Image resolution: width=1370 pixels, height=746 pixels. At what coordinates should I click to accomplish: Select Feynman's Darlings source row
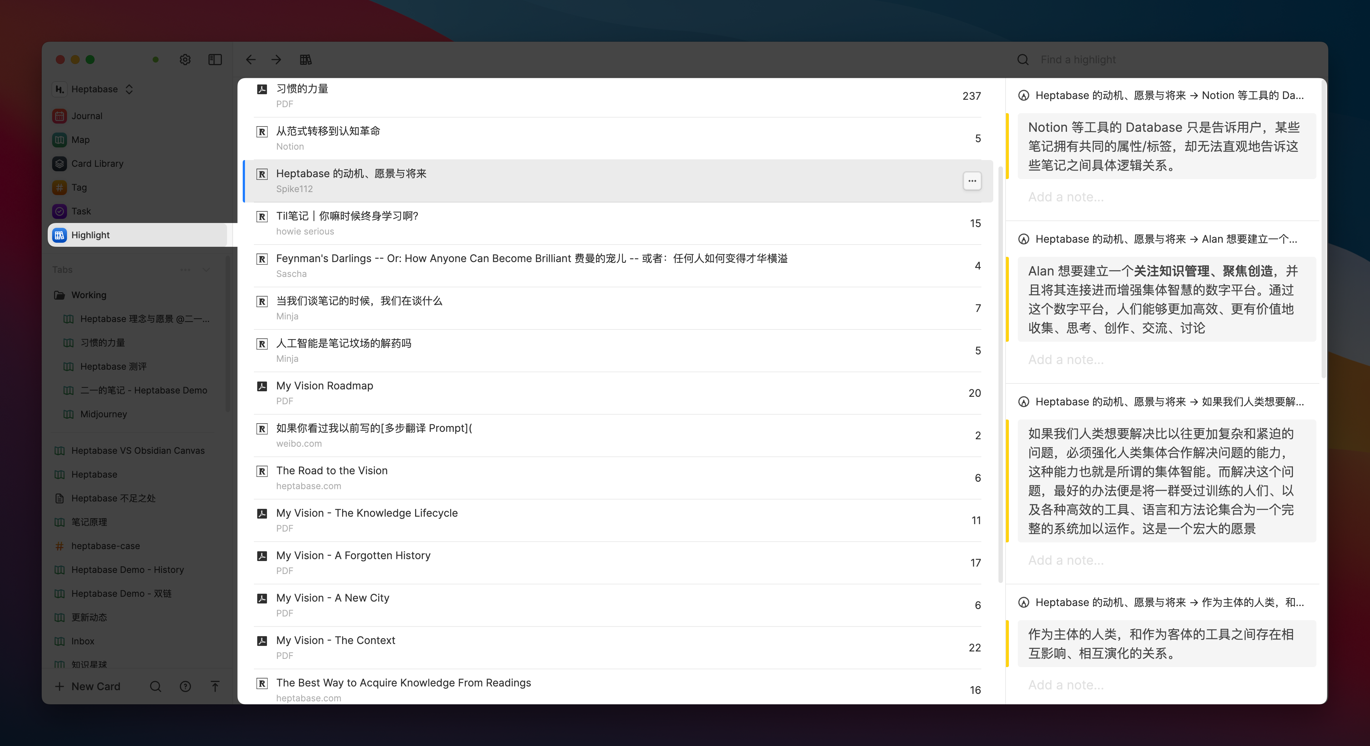[618, 266]
